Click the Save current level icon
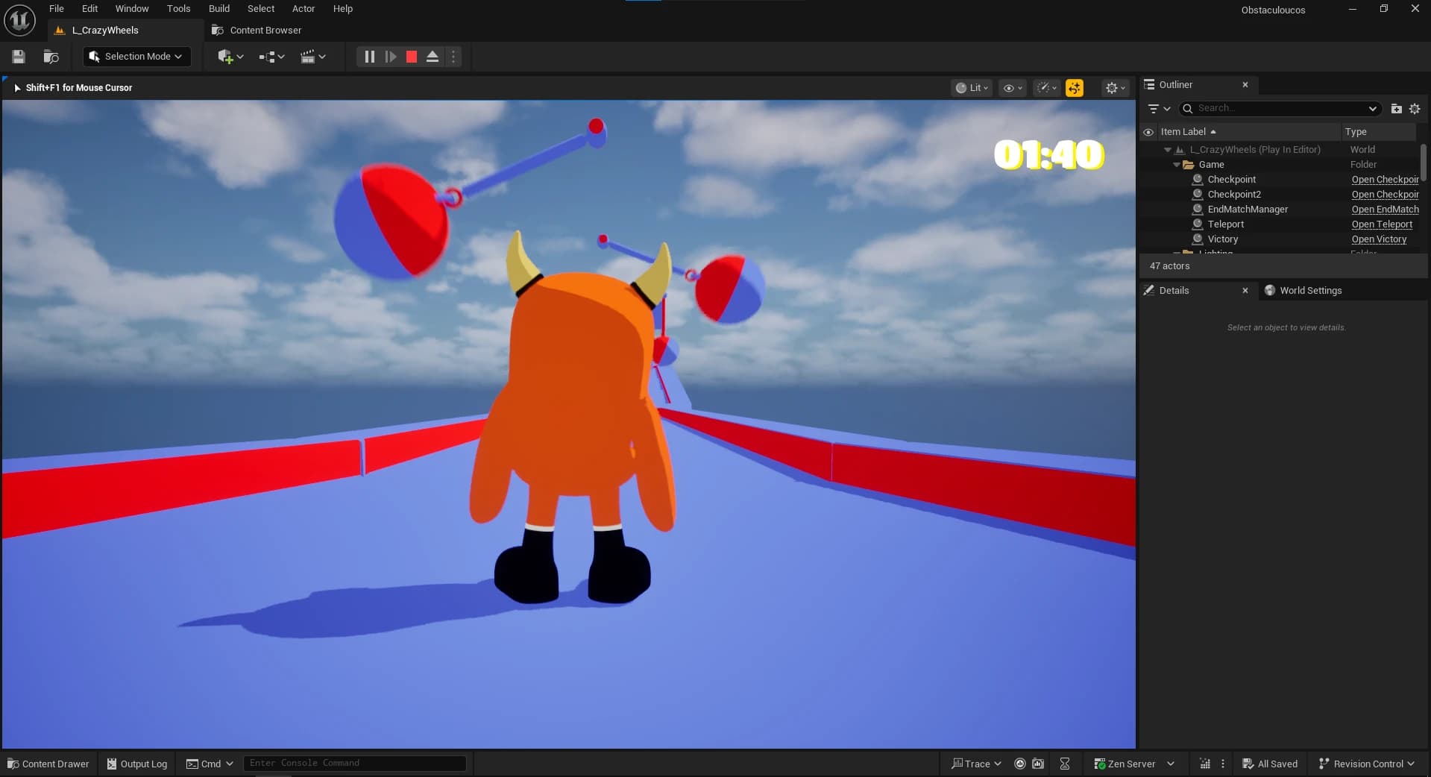The height and width of the screenshot is (777, 1431). tap(19, 57)
